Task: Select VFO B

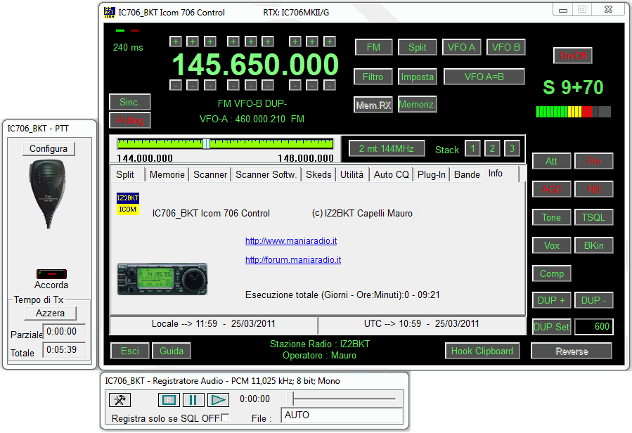Action: (x=506, y=47)
